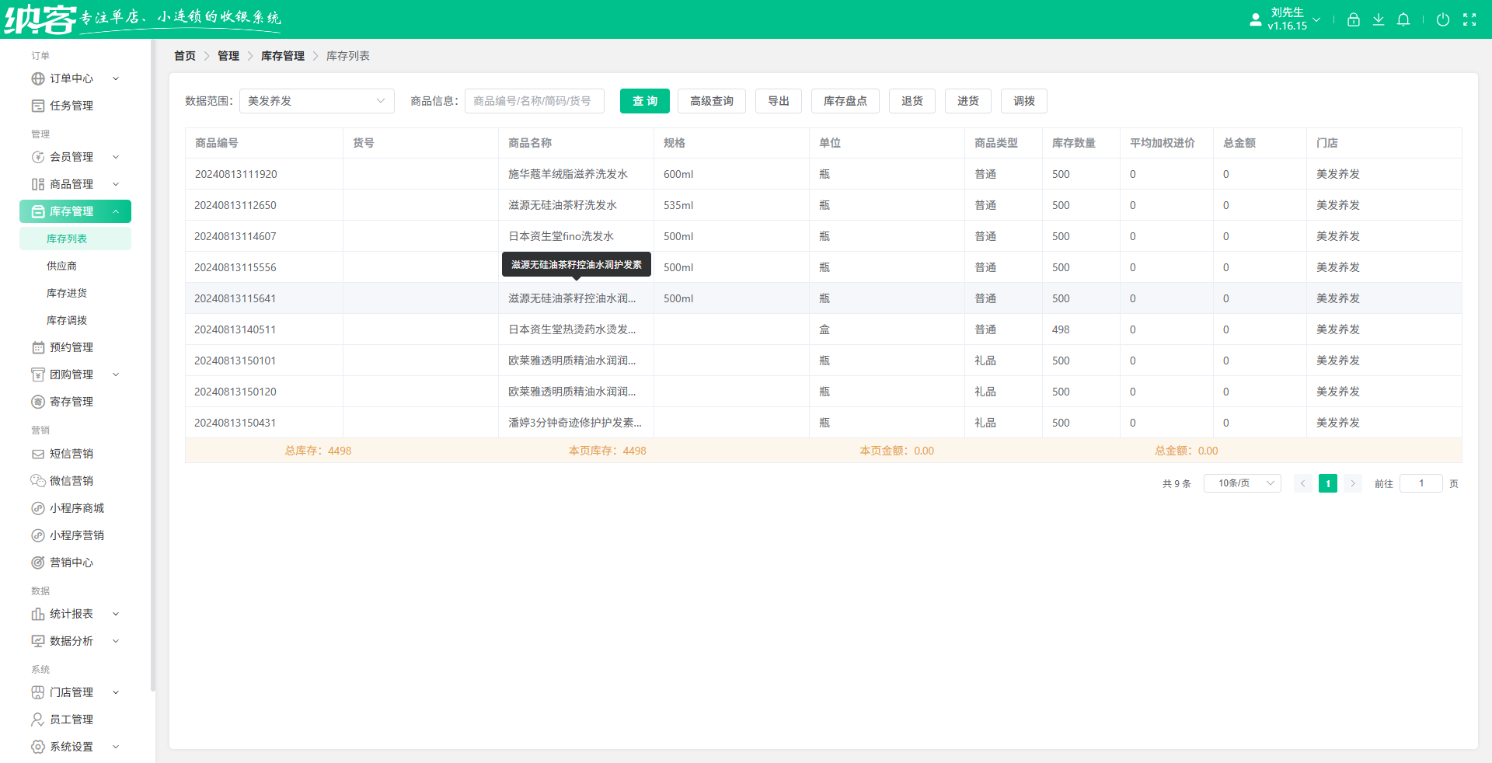The width and height of the screenshot is (1492, 763).
Task: Open the 10条/页 page size dropdown
Action: pos(1242,483)
